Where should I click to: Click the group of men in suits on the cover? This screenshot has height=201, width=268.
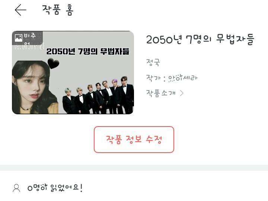[x=98, y=95]
